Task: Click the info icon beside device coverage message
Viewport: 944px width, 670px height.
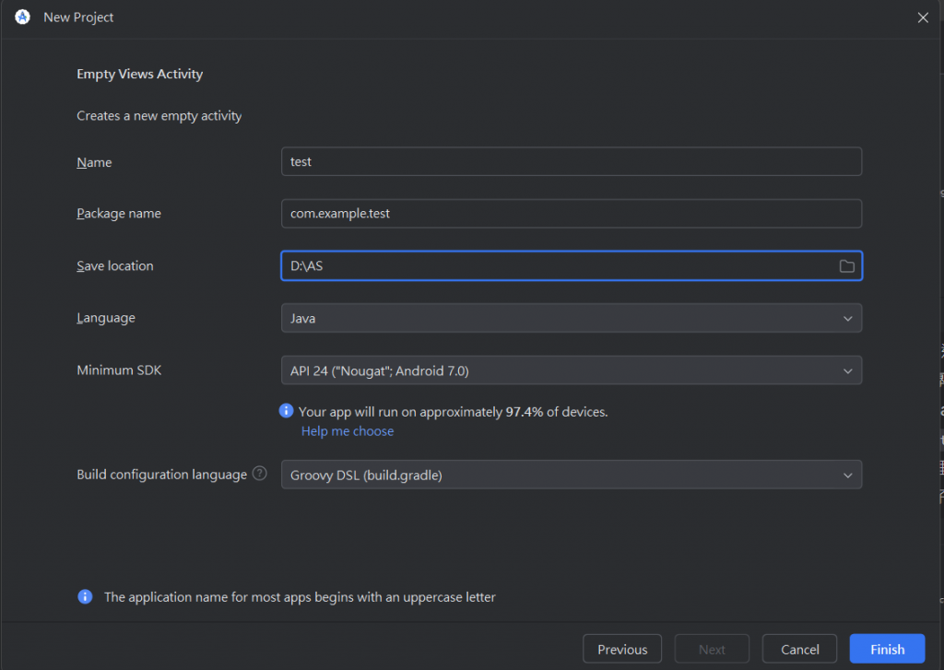Action: pyautogui.click(x=287, y=411)
